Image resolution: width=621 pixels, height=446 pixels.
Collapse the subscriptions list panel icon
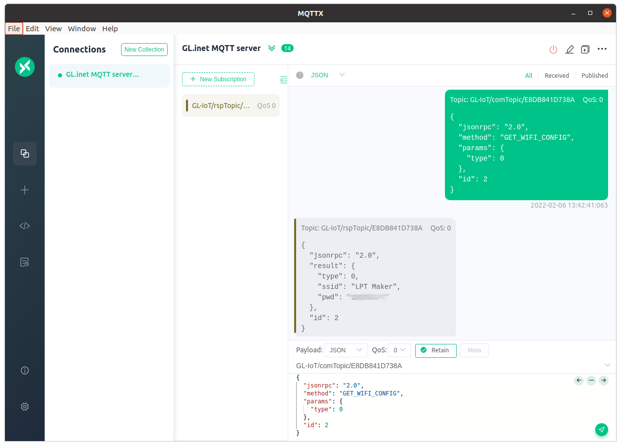click(284, 79)
